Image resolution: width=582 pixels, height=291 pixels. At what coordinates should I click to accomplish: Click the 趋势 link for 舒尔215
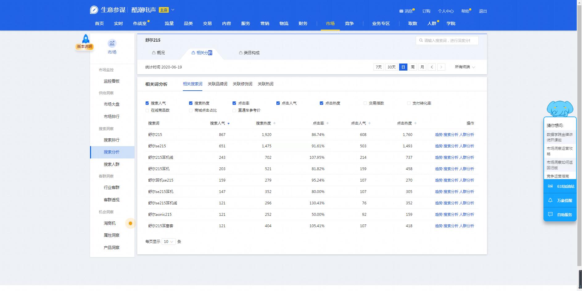click(x=439, y=135)
